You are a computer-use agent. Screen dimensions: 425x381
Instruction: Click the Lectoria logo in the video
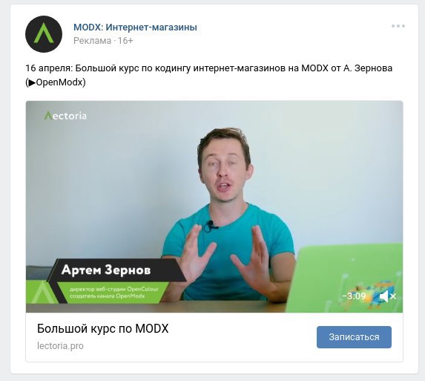[65, 116]
